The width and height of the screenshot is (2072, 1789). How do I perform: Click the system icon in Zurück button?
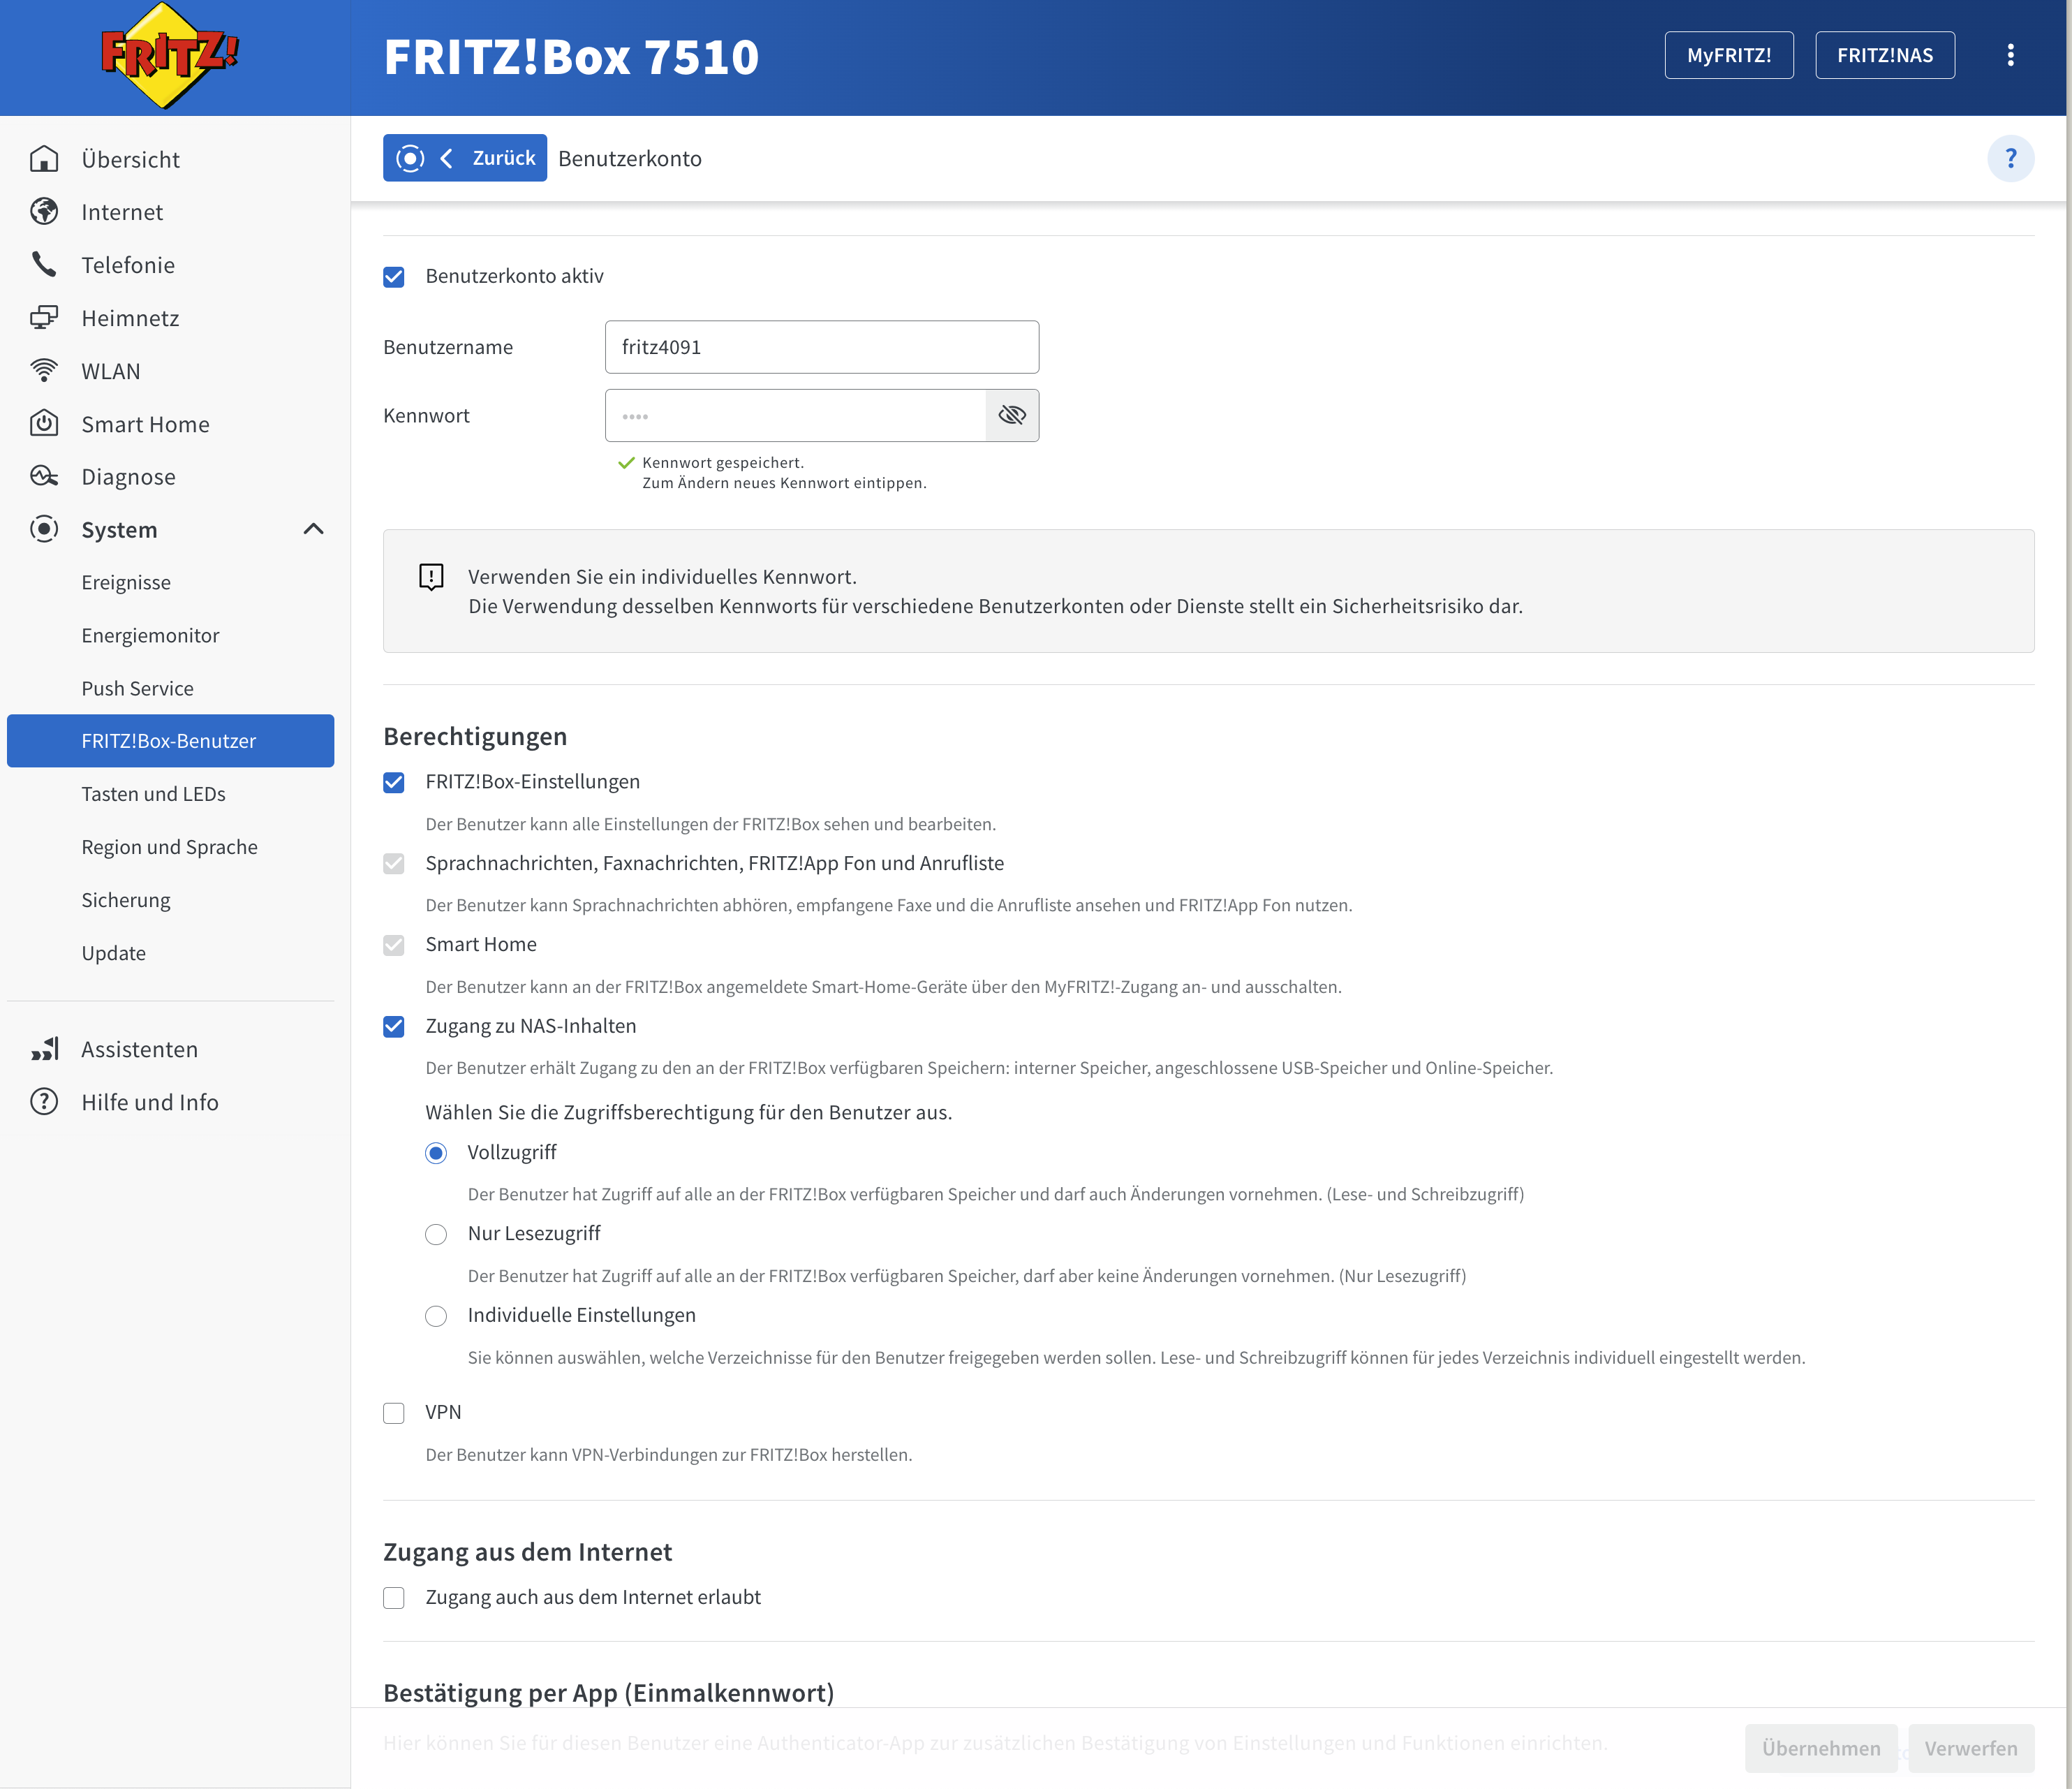point(410,158)
